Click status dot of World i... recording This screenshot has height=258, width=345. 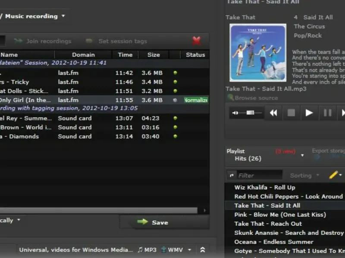175,127
